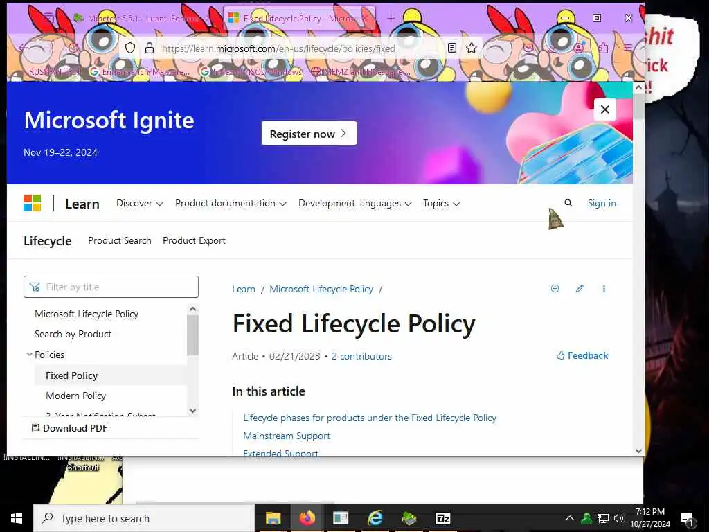The image size is (709, 532).
Task: Click the Minetest taskbar icon
Action: (x=409, y=518)
